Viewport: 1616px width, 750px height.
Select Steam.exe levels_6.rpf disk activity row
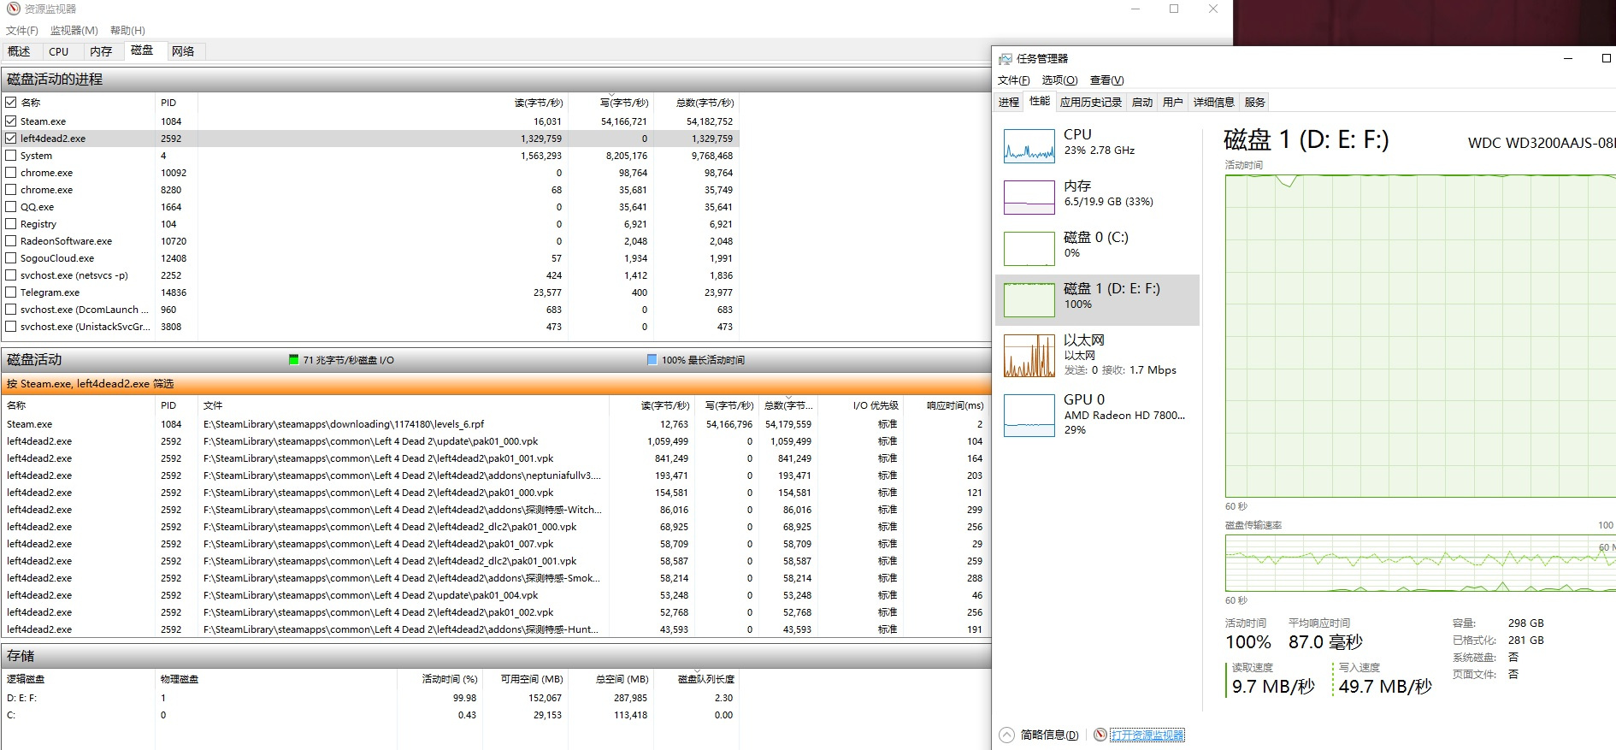496,424
